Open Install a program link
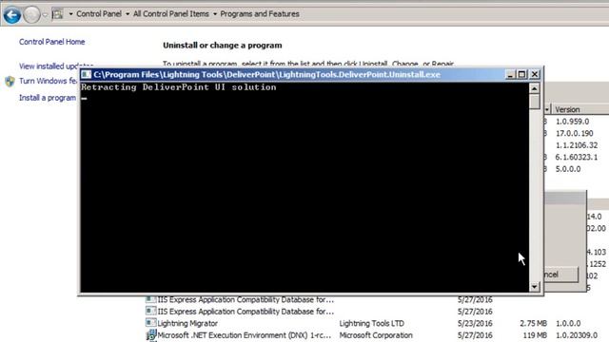Viewport: 609px width, 342px height. click(48, 98)
